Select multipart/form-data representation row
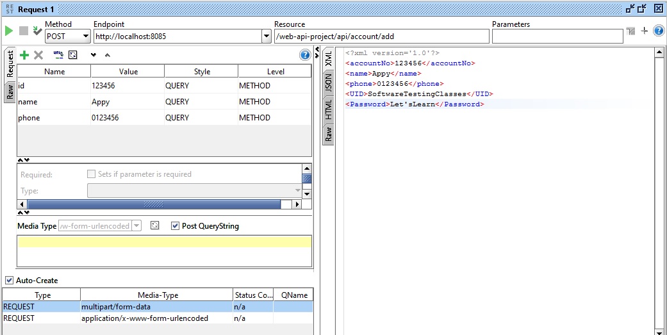 (x=158, y=307)
